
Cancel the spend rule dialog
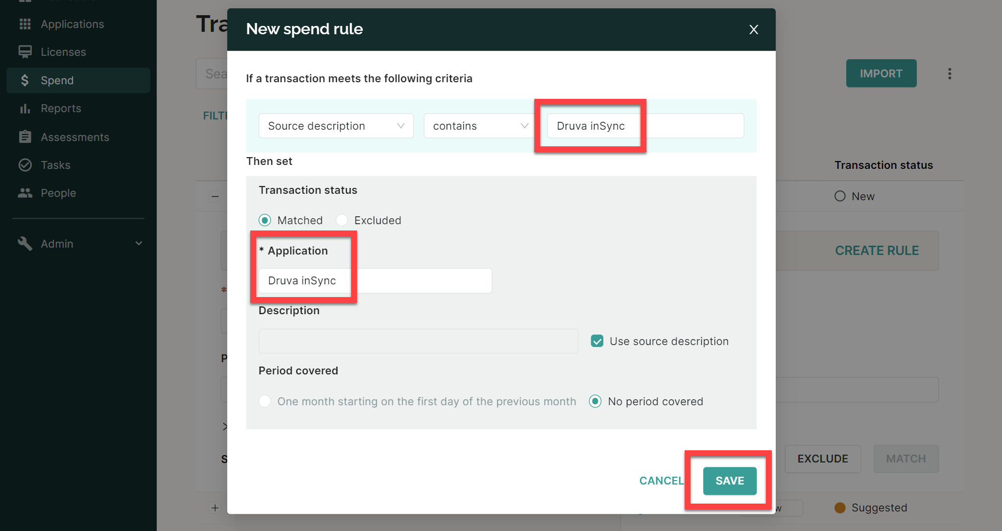pyautogui.click(x=662, y=481)
